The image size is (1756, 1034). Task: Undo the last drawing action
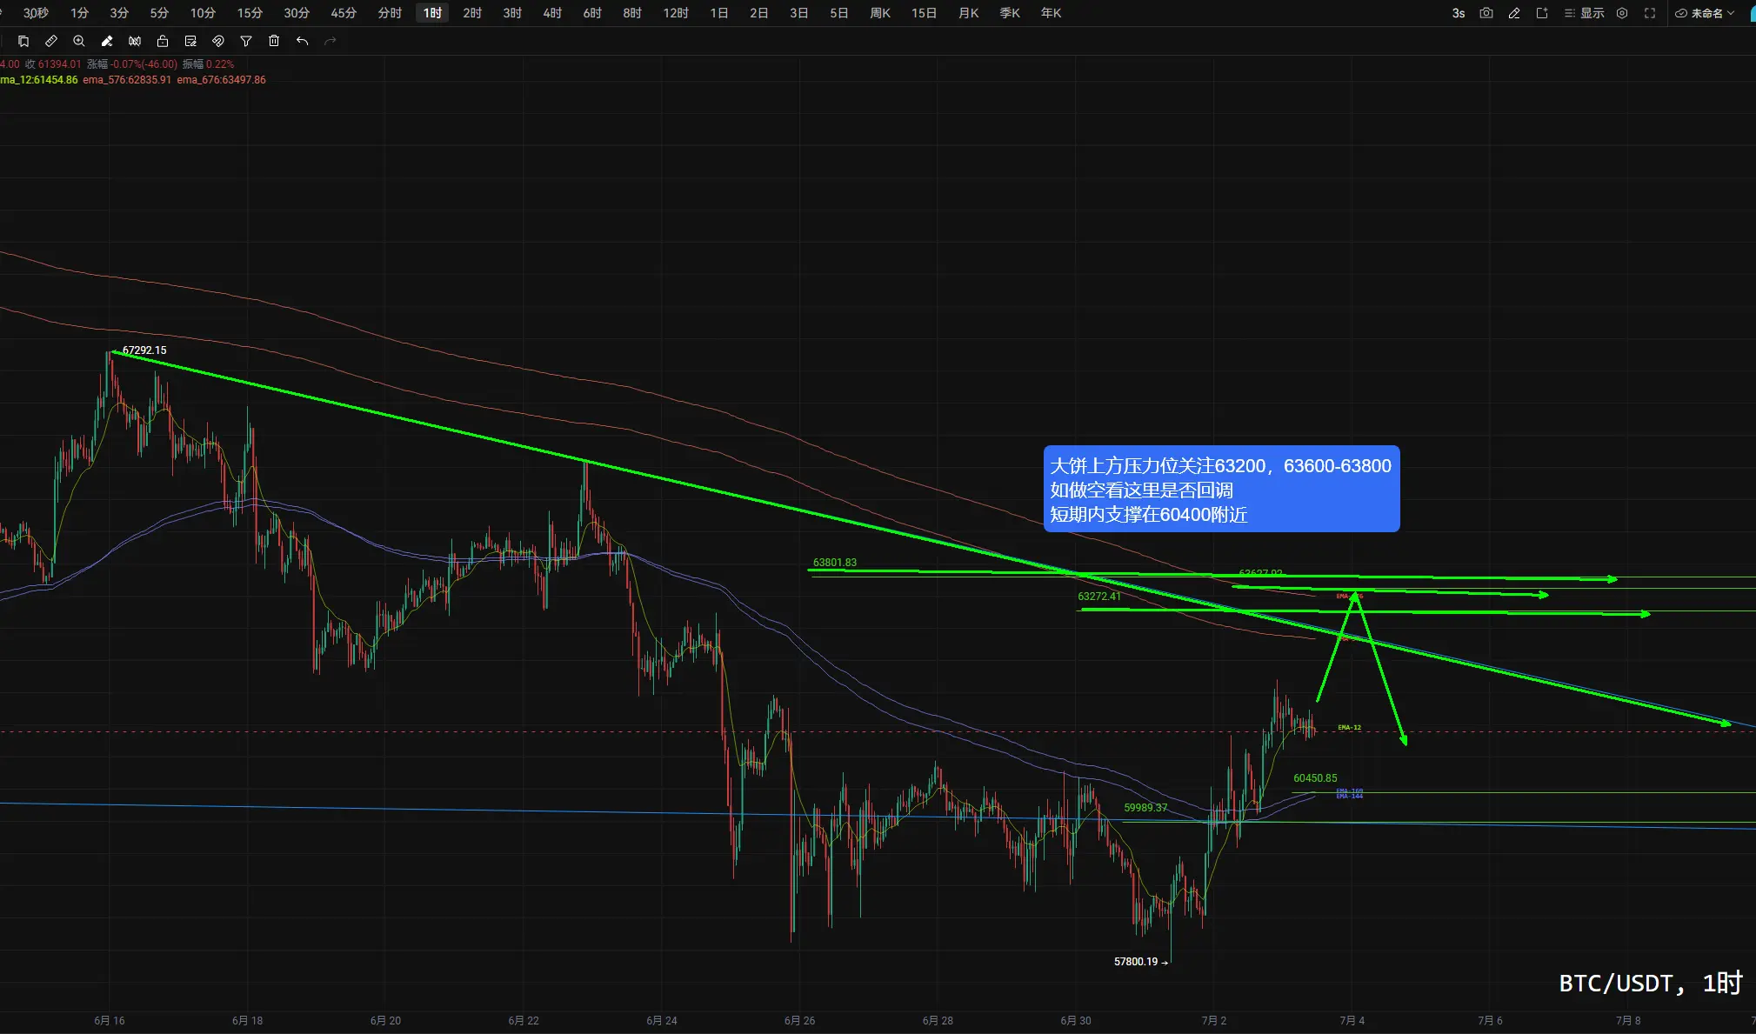click(302, 41)
